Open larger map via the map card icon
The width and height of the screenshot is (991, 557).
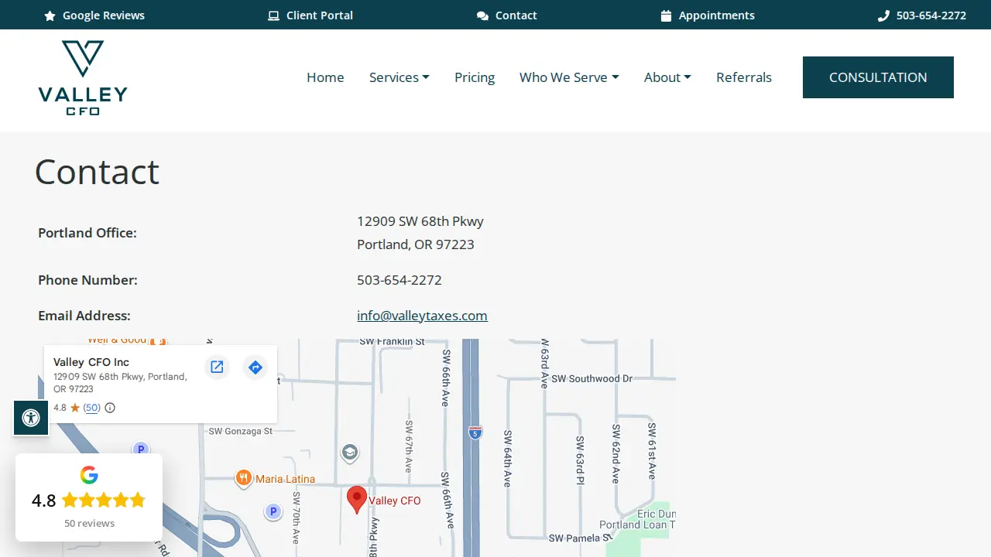[x=217, y=367]
